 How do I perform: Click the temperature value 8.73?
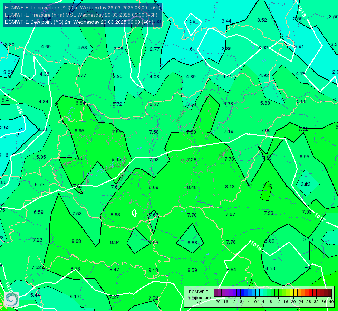pyautogui.click(x=75, y=269)
